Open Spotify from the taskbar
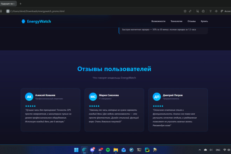The height and width of the screenshot is (154, 231). [x=108, y=150]
